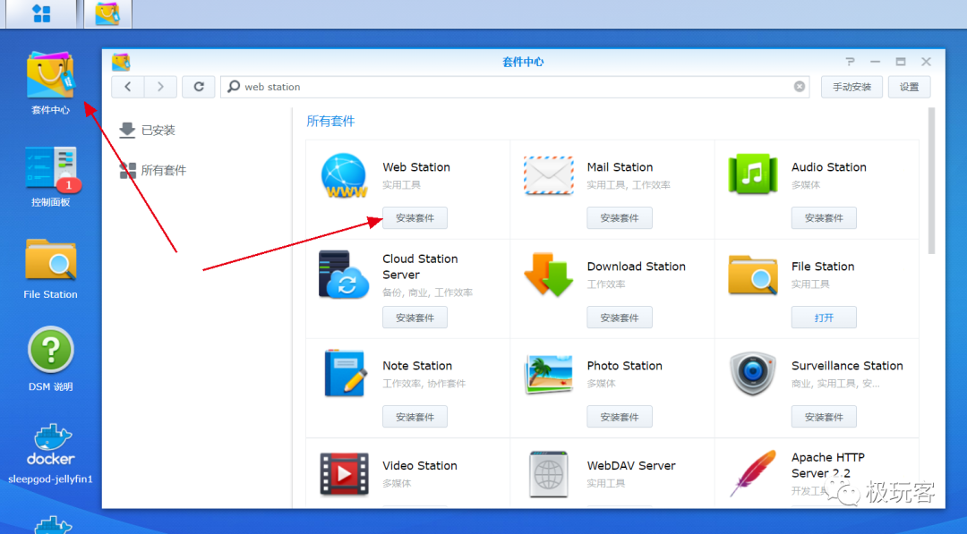Viewport: 967px width, 534px height.
Task: Click 所有套件 section heading
Action: point(330,122)
